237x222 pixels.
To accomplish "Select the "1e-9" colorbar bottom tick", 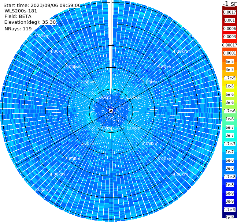I will (x=230, y=218).
